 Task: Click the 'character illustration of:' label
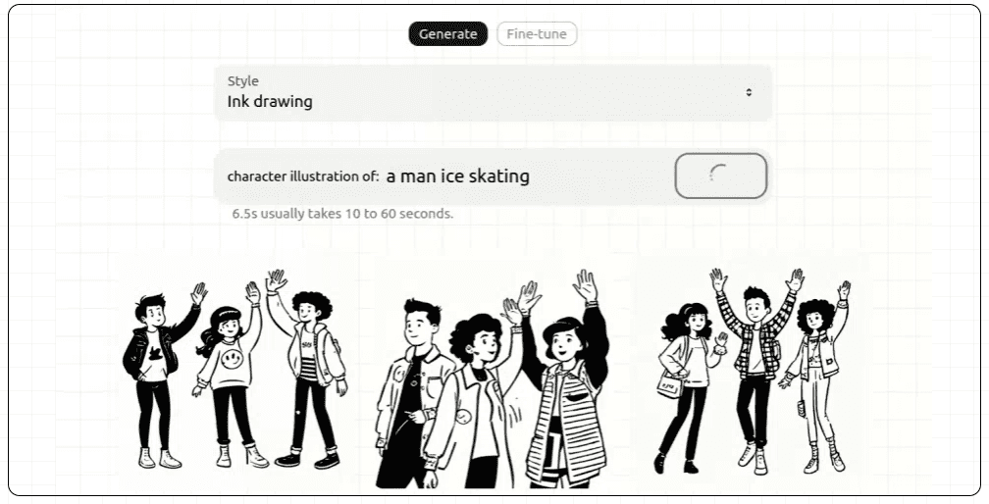pyautogui.click(x=302, y=176)
